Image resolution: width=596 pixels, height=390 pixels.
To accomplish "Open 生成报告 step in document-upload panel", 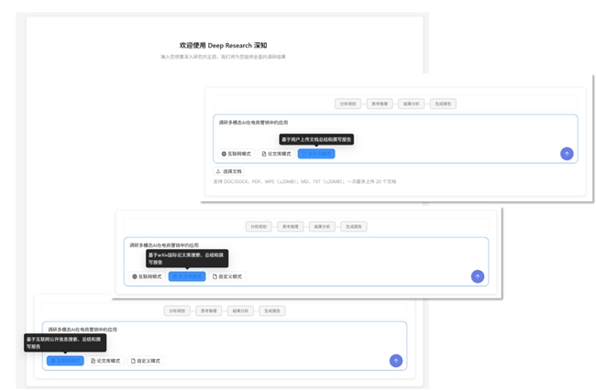I will click(x=442, y=104).
